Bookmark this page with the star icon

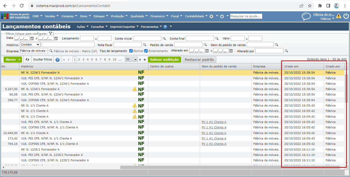[x=310, y=6]
